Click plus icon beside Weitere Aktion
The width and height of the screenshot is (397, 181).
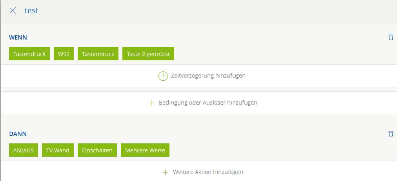[166, 172]
